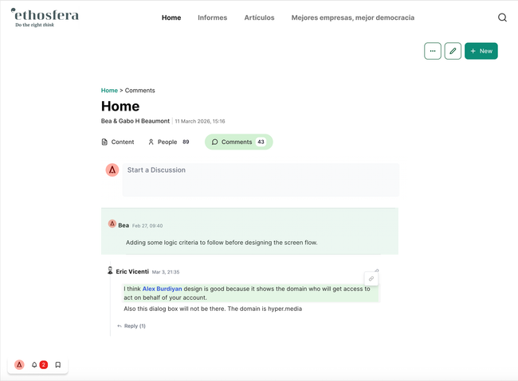518x381 pixels.
Task: Click Eric Vicenti's avatar icon
Action: (110, 271)
